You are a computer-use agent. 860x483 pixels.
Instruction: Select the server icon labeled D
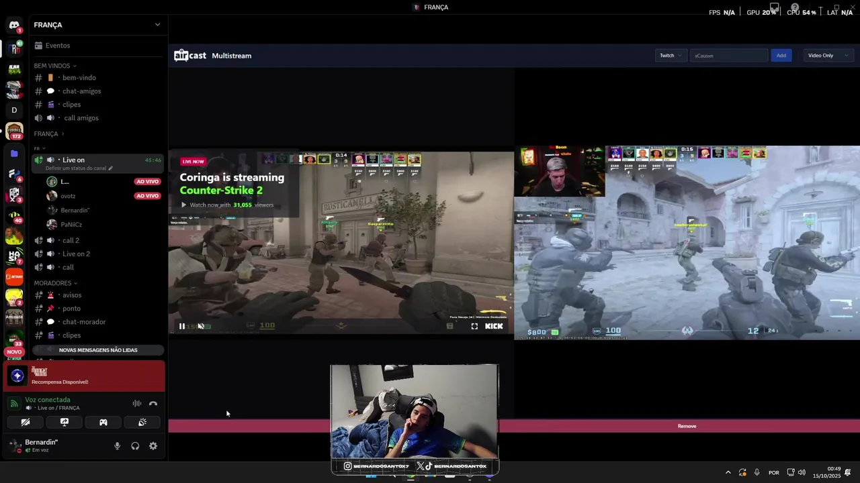[x=14, y=110]
